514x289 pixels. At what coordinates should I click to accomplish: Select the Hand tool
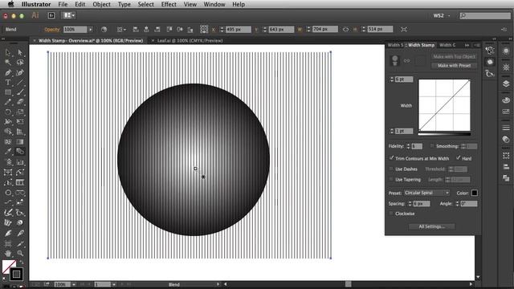(8, 254)
